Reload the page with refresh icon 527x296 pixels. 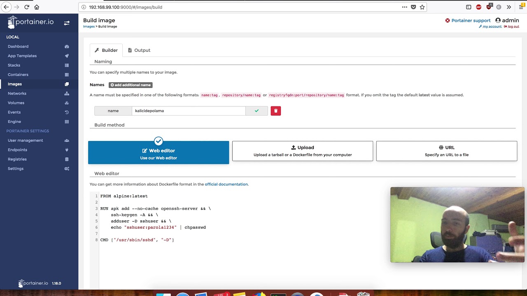tap(27, 7)
